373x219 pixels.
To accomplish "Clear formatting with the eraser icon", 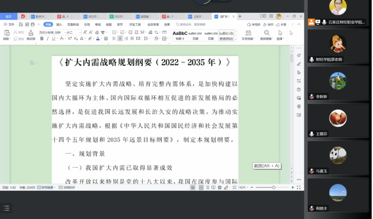I will 97,32.
